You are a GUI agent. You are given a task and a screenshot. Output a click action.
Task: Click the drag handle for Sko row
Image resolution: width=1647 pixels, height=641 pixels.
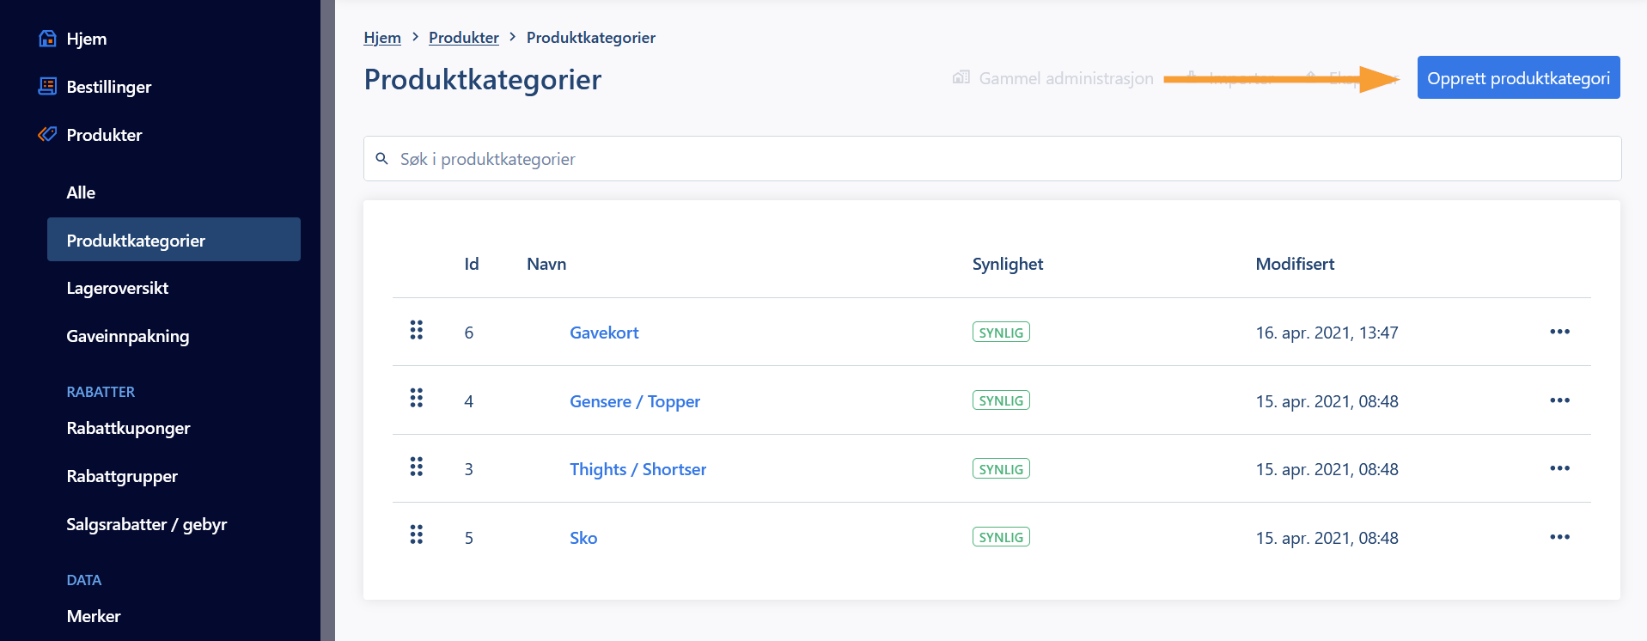pos(417,534)
